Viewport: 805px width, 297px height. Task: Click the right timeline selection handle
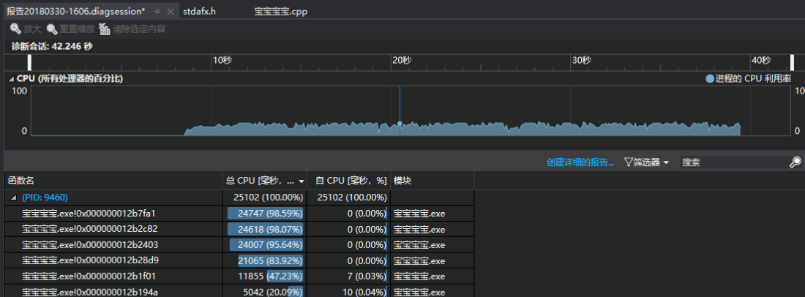click(x=792, y=62)
